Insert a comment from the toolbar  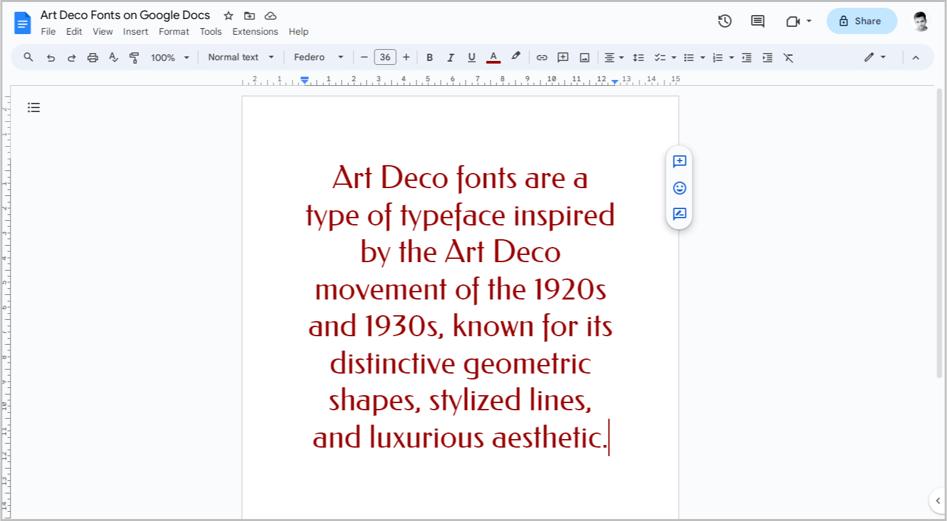(x=563, y=57)
